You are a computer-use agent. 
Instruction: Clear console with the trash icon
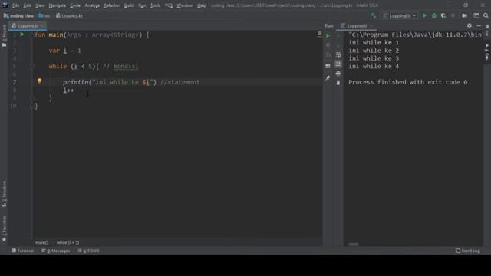[338, 83]
